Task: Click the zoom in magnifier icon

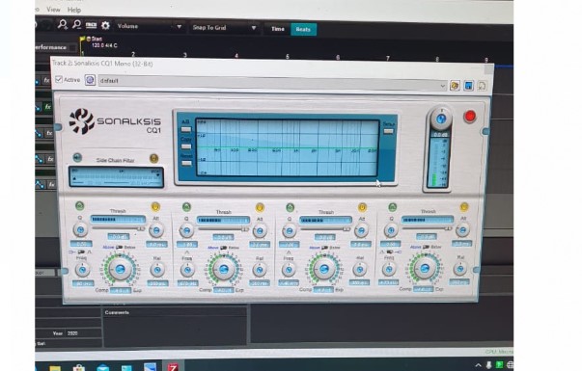Action: [x=63, y=24]
